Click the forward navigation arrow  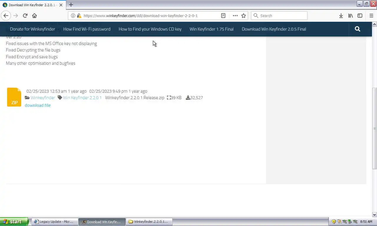(x=16, y=16)
